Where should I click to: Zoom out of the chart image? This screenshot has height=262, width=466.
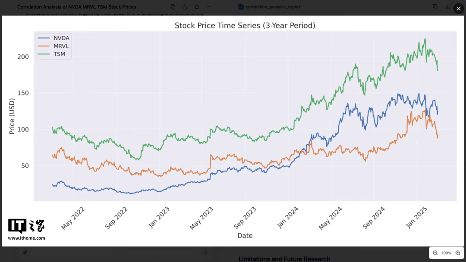[x=435, y=253]
